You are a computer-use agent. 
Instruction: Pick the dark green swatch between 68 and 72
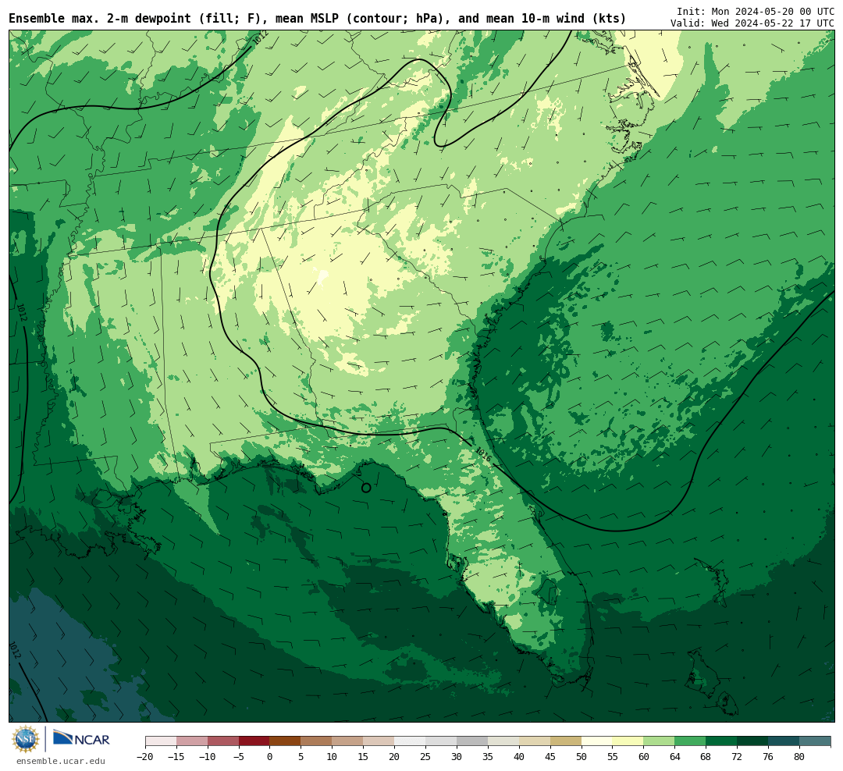(x=722, y=741)
